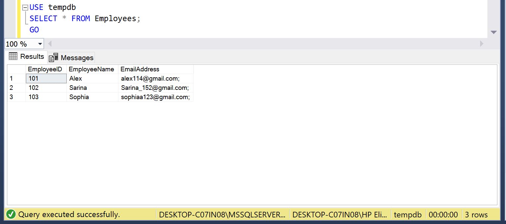
Task: Click the editor's horizontal scroll right arrow
Action: (x=481, y=44)
